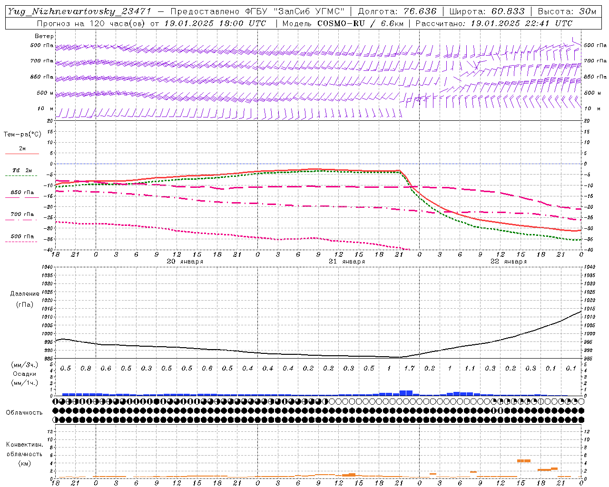The image size is (609, 487).
Task: Click the 1.7 three-hour precipitation value
Action: [x=409, y=369]
